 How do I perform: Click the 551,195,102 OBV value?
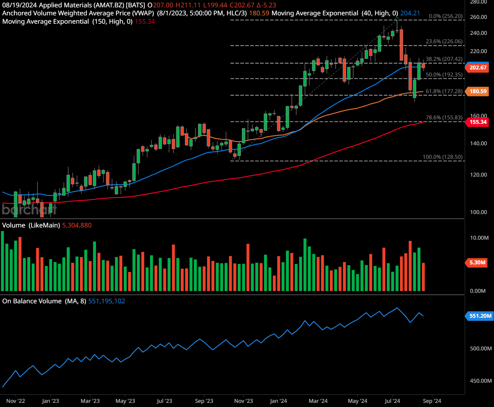pyautogui.click(x=107, y=301)
